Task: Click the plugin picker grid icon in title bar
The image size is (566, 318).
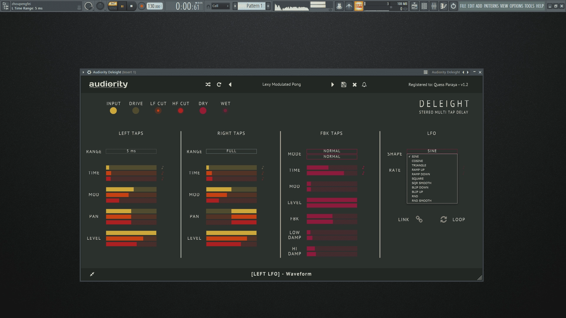Action: point(426,72)
